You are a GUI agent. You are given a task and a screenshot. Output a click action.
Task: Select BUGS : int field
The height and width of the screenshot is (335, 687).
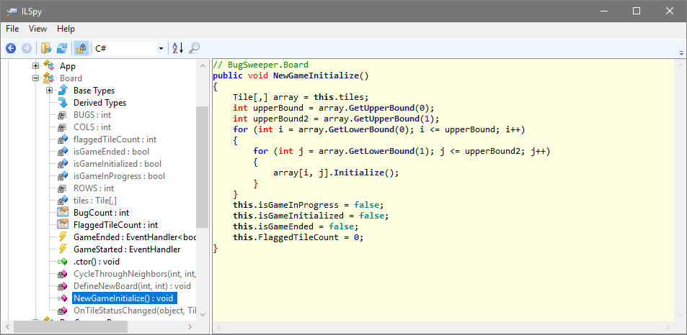(92, 115)
